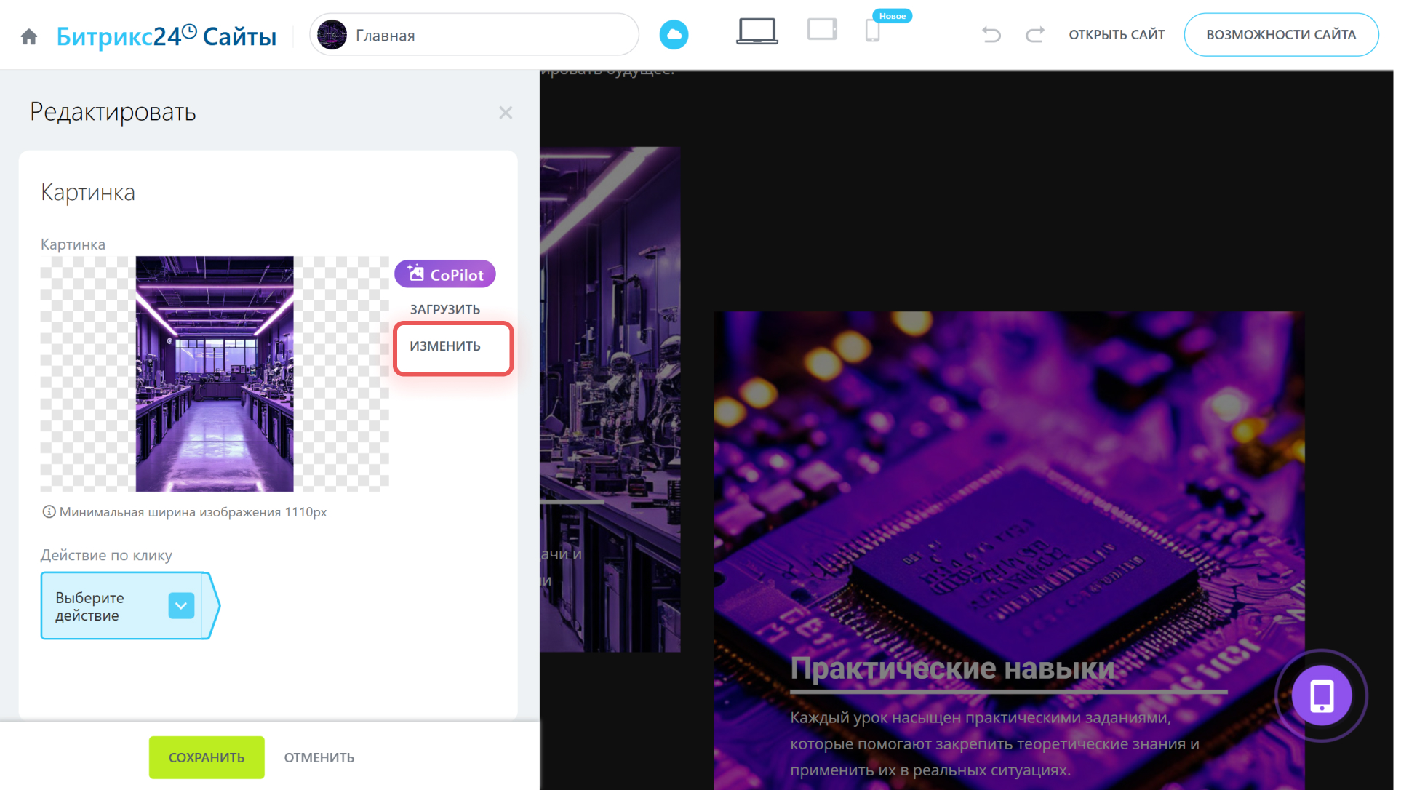Switch to mobile phone preview mode
The width and height of the screenshot is (1401, 790).
[x=872, y=31]
